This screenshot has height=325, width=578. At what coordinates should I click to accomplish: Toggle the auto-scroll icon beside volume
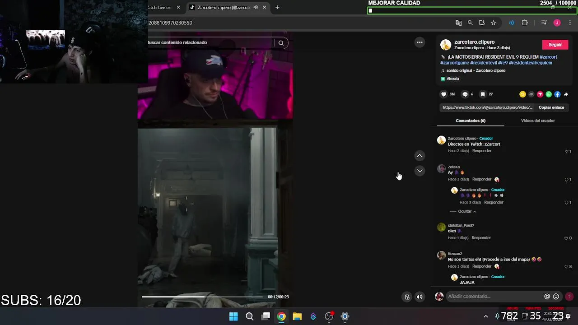[x=407, y=297]
